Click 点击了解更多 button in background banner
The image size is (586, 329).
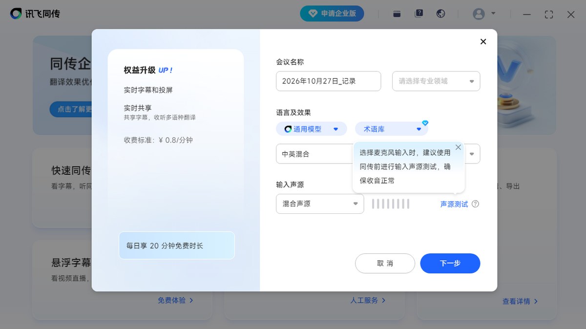tap(71, 109)
